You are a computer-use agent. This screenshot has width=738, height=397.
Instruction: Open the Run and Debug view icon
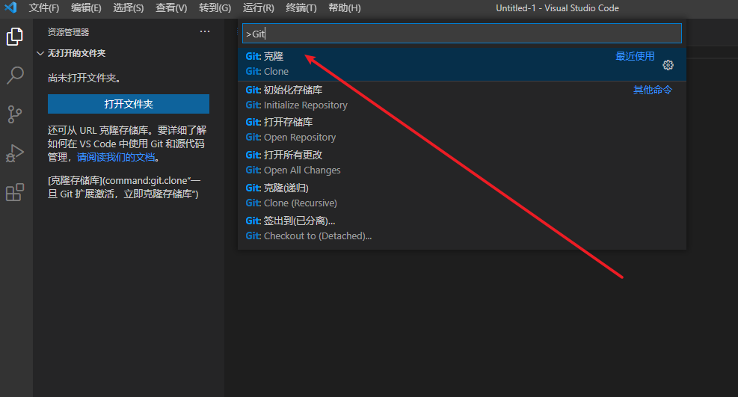click(x=15, y=153)
